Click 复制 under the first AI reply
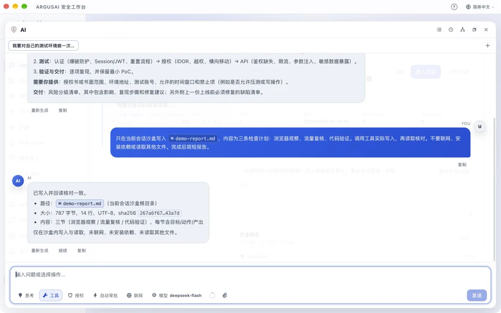This screenshot has width=501, height=313. pos(63,110)
